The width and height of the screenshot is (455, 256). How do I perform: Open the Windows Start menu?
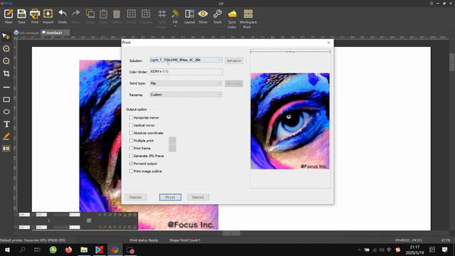[7, 250]
